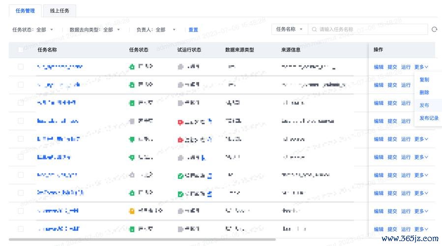This screenshot has height=246, width=442.
Task: Choose 复制 in the 更多 menu
Action: 424,80
